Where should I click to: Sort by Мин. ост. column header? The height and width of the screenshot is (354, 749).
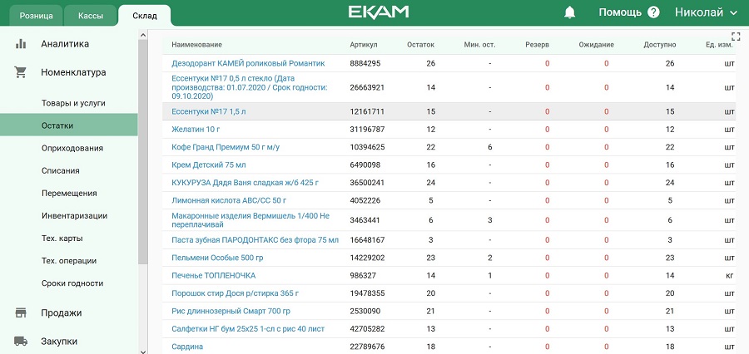point(479,45)
